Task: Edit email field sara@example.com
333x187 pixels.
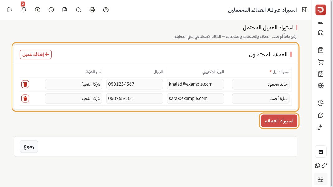Action: pyautogui.click(x=195, y=98)
